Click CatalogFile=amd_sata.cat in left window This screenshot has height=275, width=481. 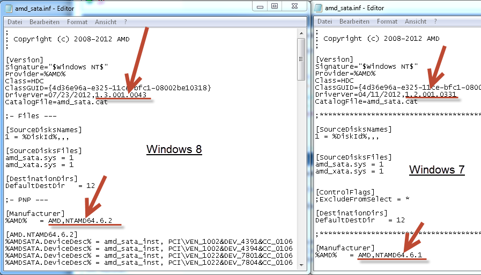click(x=56, y=102)
